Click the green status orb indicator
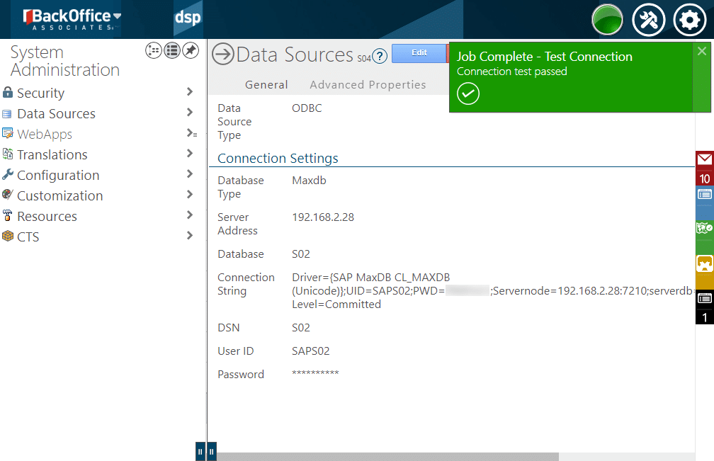The width and height of the screenshot is (714, 461). coord(607,20)
